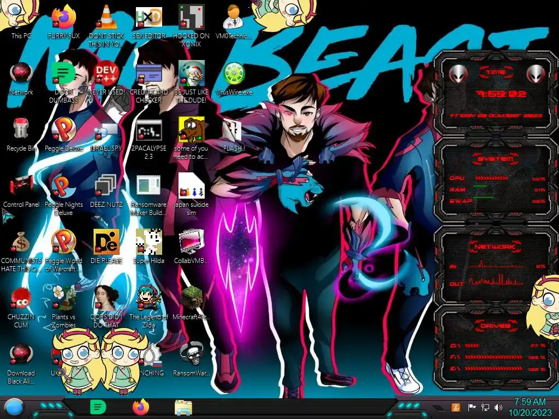Click the TIME header on the widget
The image size is (559, 419).
click(496, 73)
